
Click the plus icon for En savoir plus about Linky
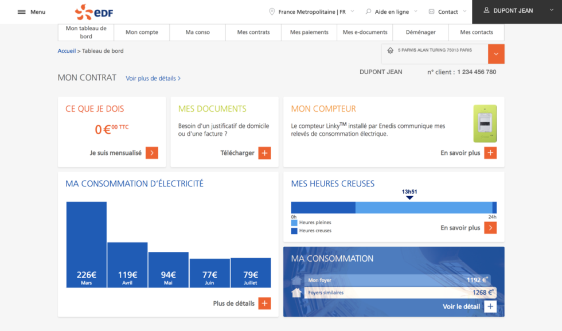(490, 153)
